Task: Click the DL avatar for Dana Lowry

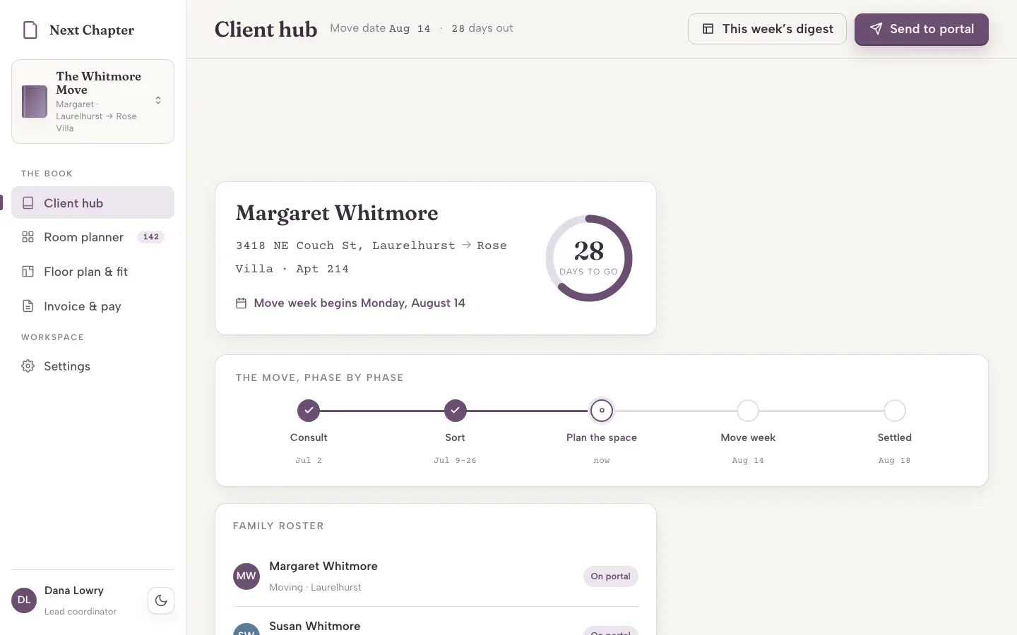Action: tap(24, 600)
